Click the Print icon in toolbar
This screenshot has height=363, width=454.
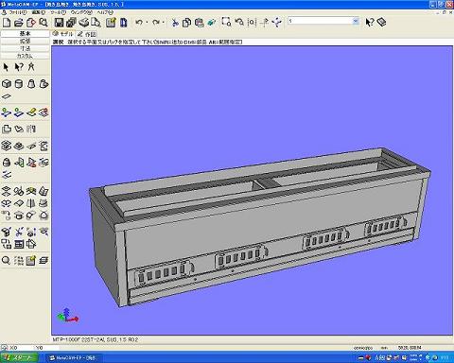point(84,23)
